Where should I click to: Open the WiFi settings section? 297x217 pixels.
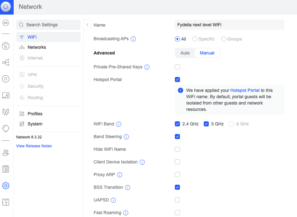48,37
